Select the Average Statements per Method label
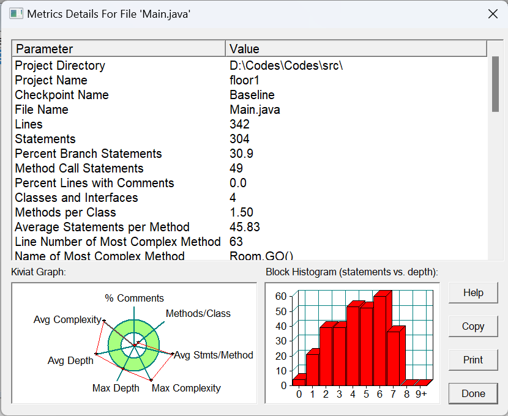508x416 pixels. click(x=102, y=227)
